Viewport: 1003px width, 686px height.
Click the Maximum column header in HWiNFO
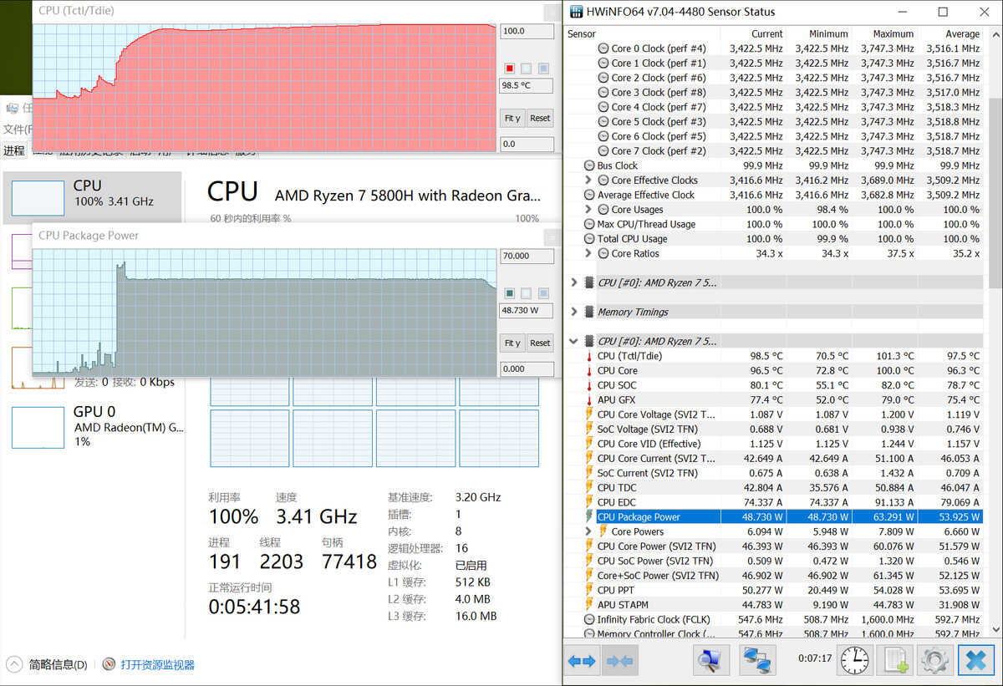pyautogui.click(x=893, y=34)
